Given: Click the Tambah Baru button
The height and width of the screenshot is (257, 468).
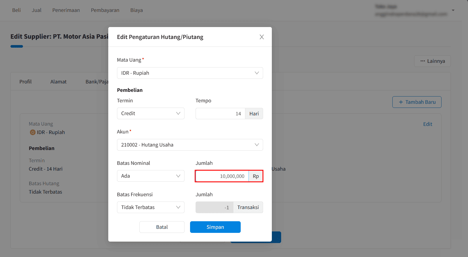Looking at the screenshot, I should click(417, 102).
